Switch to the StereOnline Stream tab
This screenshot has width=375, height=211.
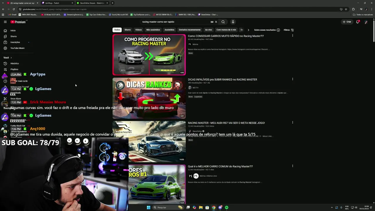pyautogui.click(x=92, y=3)
